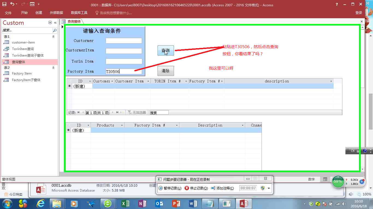This screenshot has width=373, height=209.
Task: Click the navigation pane search magnifier icon
Action: tap(55, 30)
